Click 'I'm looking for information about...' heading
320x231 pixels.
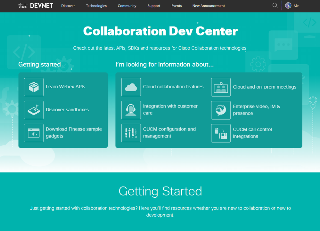coord(165,64)
